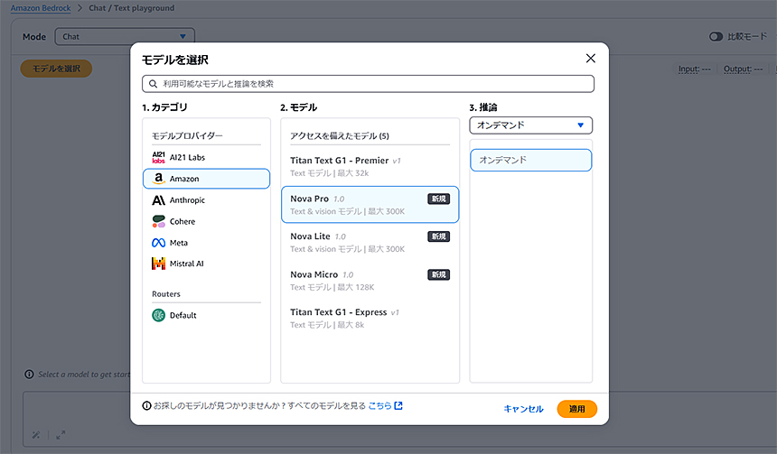Select Default under Routers
Image resolution: width=777 pixels, height=454 pixels.
click(206, 315)
